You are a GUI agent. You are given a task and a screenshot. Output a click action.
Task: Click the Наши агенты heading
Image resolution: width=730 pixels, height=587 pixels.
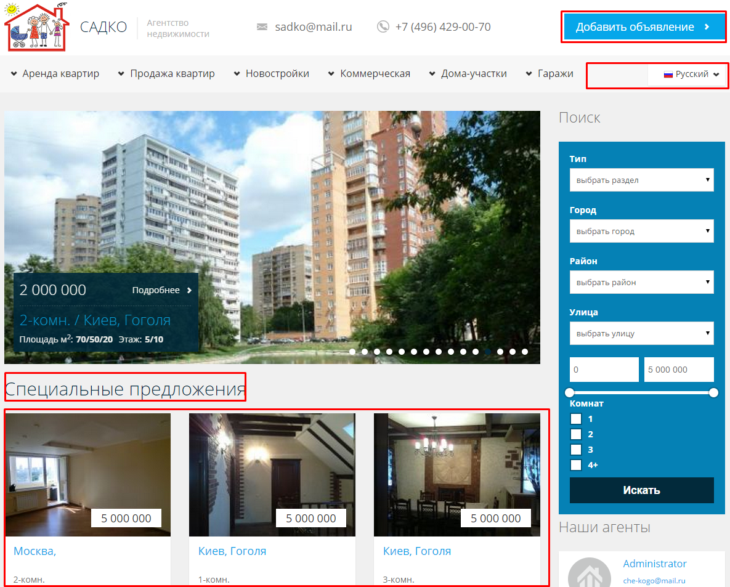tap(604, 527)
